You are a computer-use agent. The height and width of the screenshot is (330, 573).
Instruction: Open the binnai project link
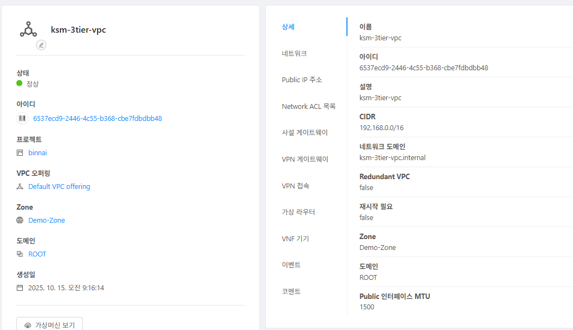(38, 153)
